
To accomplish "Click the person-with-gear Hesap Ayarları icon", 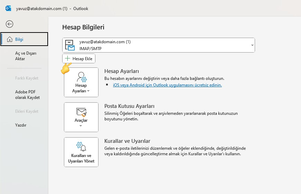I will (x=82, y=77).
